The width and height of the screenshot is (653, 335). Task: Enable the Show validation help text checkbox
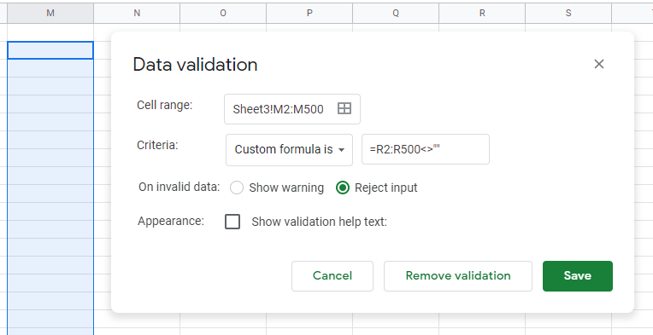[232, 222]
